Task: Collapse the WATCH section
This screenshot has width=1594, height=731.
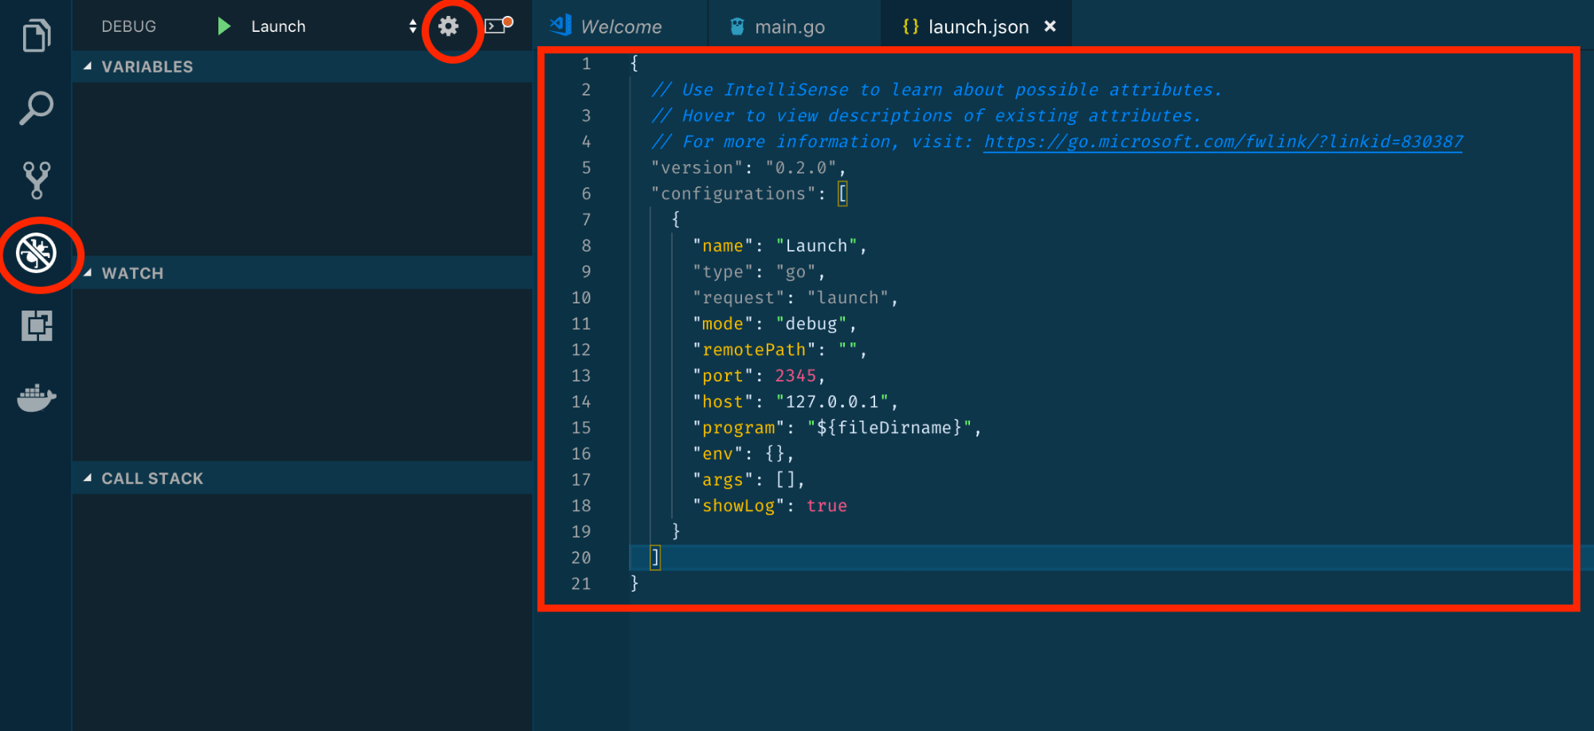Action: click(x=88, y=273)
